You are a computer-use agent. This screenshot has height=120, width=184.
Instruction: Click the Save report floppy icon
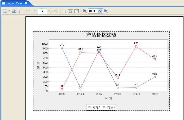pos(5,11)
